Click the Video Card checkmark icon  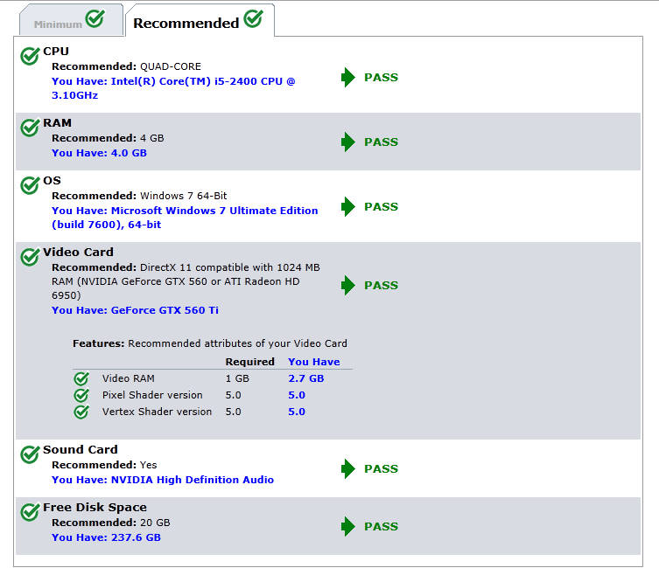click(30, 258)
